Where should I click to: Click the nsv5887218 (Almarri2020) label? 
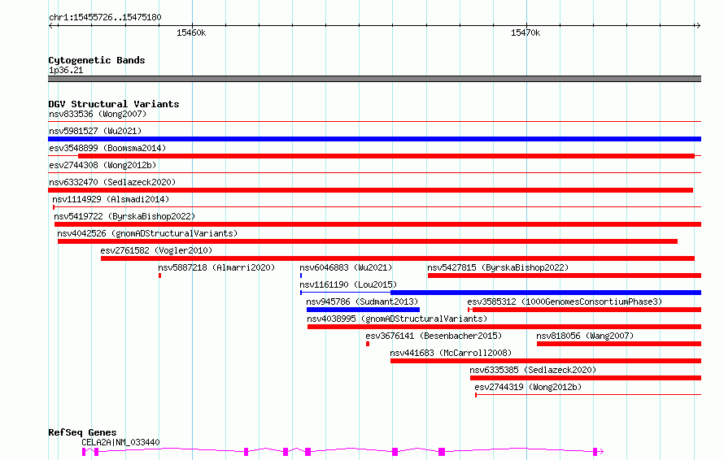coord(216,267)
